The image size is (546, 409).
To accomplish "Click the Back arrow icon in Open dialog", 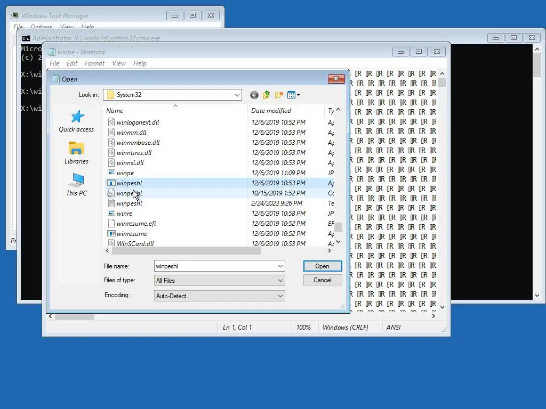I will [254, 95].
